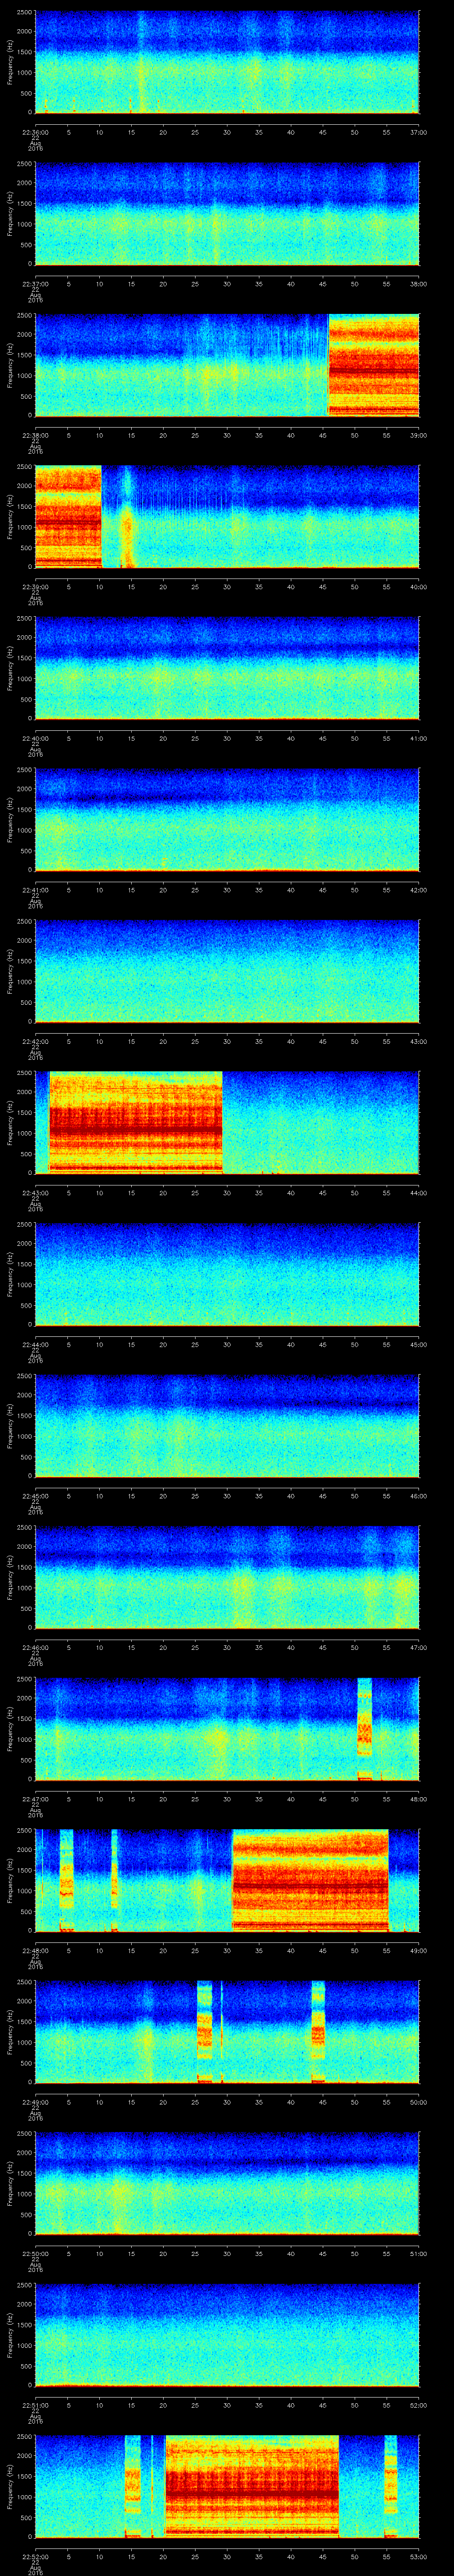Click burst near 5s in 22:48 spectrogram
This screenshot has width=454, height=2576.
pos(67,1879)
